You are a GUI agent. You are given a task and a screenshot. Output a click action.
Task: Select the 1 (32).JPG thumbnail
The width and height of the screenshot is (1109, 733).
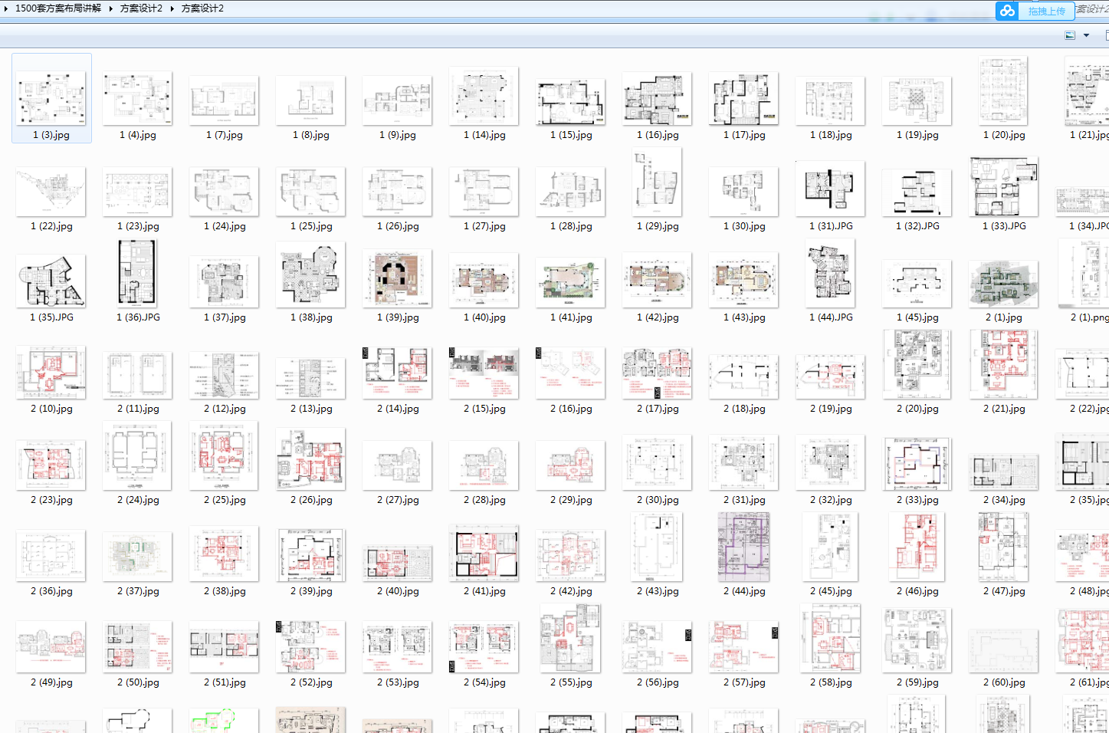(x=917, y=192)
